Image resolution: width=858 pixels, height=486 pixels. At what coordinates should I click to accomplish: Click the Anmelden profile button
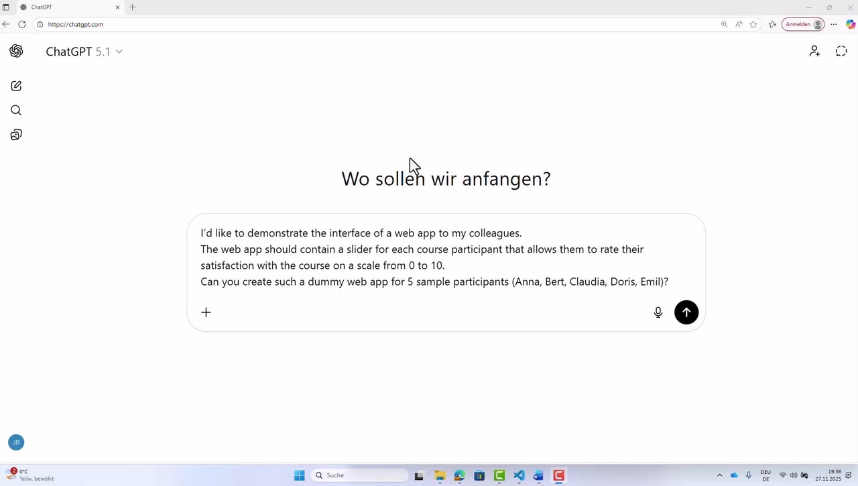point(802,24)
